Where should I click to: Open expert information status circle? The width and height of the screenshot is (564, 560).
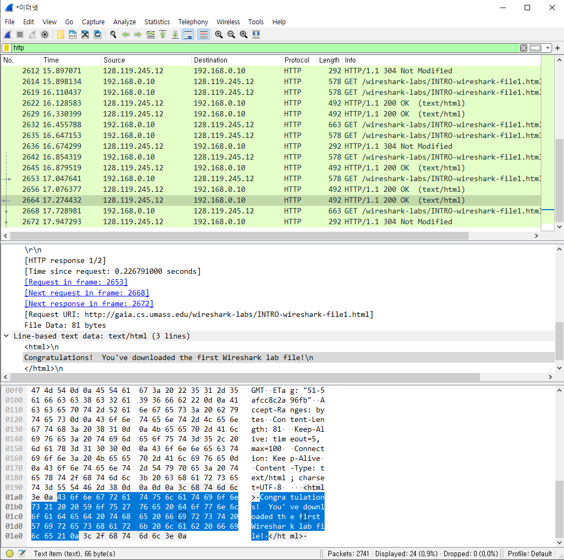(10, 554)
